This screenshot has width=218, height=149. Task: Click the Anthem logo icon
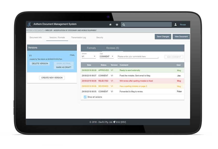pyautogui.click(x=30, y=25)
